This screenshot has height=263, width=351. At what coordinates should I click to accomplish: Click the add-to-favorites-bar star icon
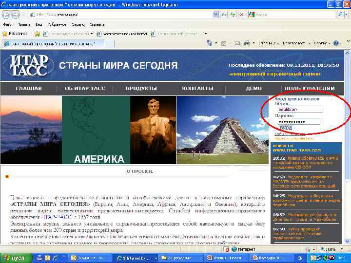tap(37, 34)
